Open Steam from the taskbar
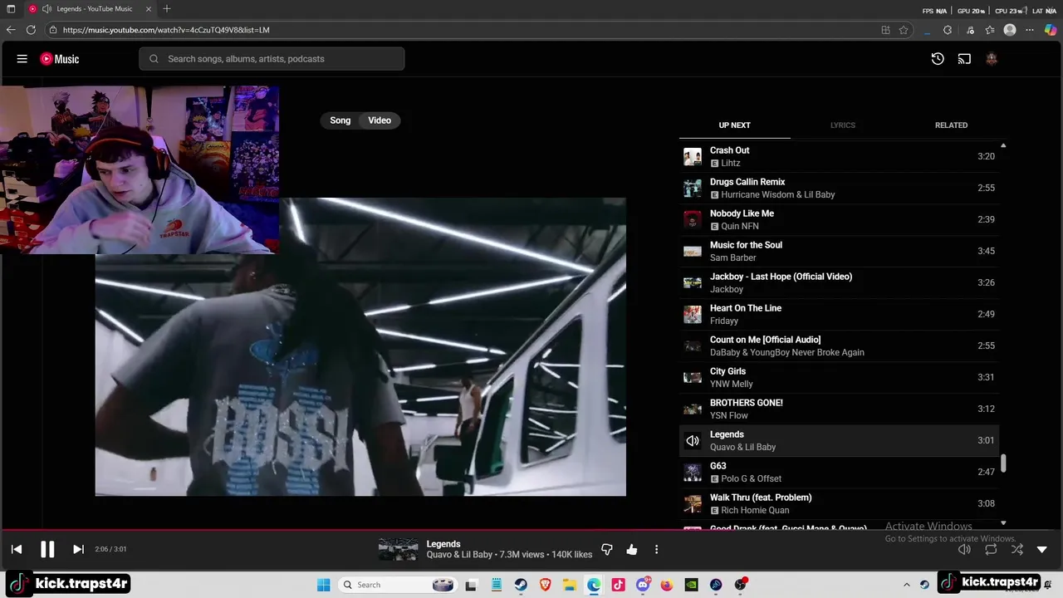Image resolution: width=1063 pixels, height=598 pixels. click(x=521, y=585)
